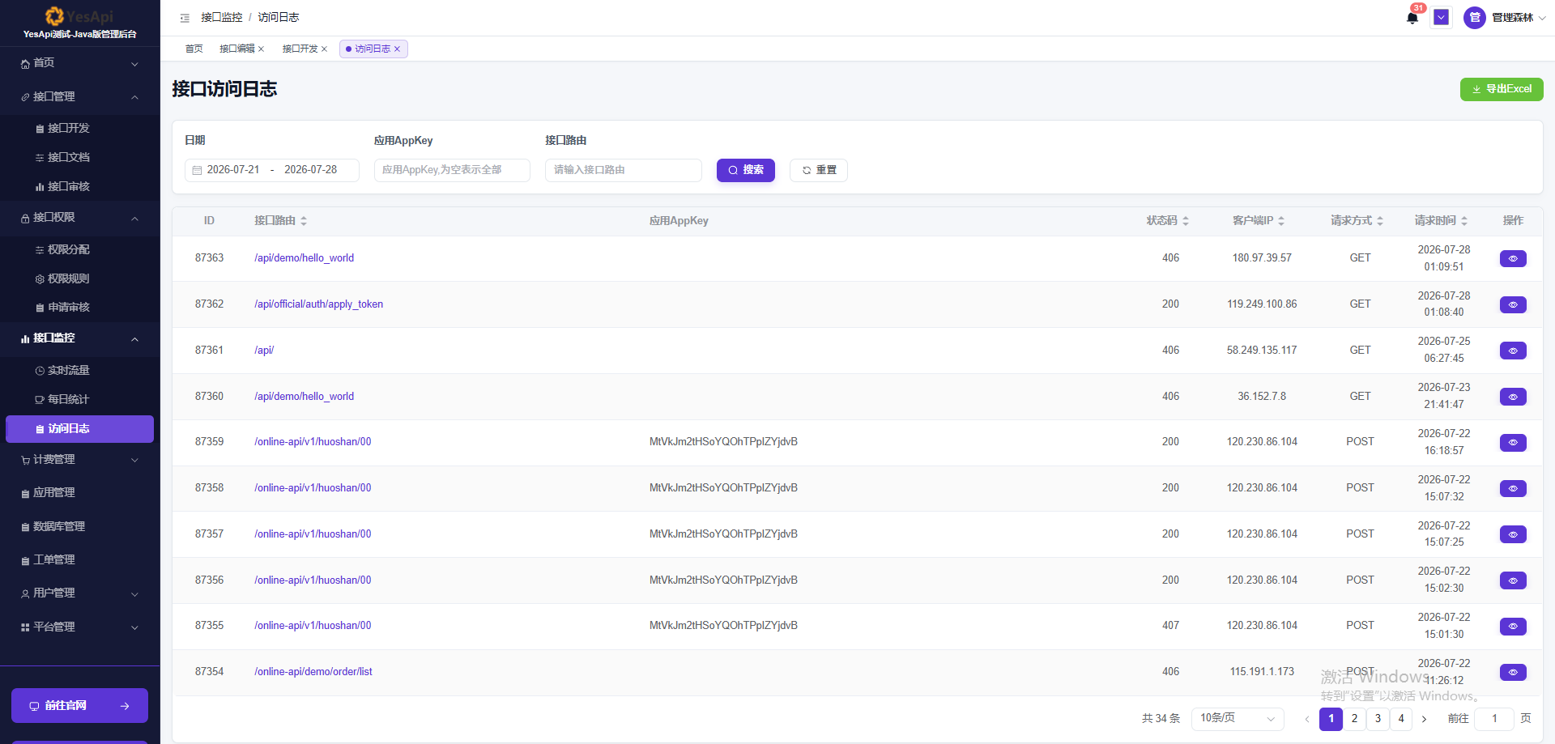Image resolution: width=1555 pixels, height=744 pixels.
Task: View details for log 87362
Action: pyautogui.click(x=1513, y=304)
